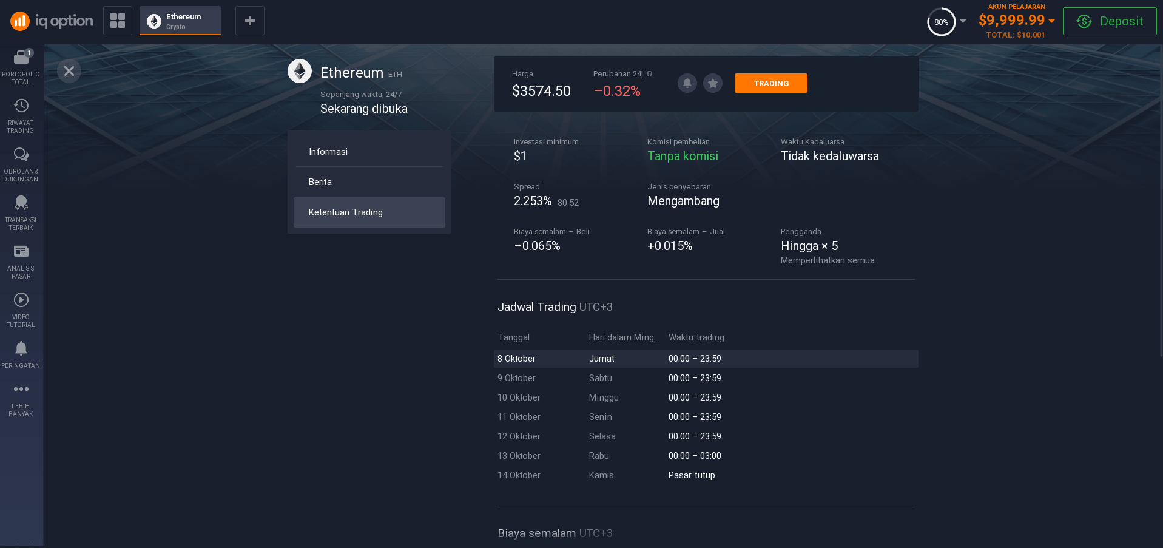The image size is (1163, 548).
Task: Click the orange TRADING button
Action: click(x=771, y=83)
